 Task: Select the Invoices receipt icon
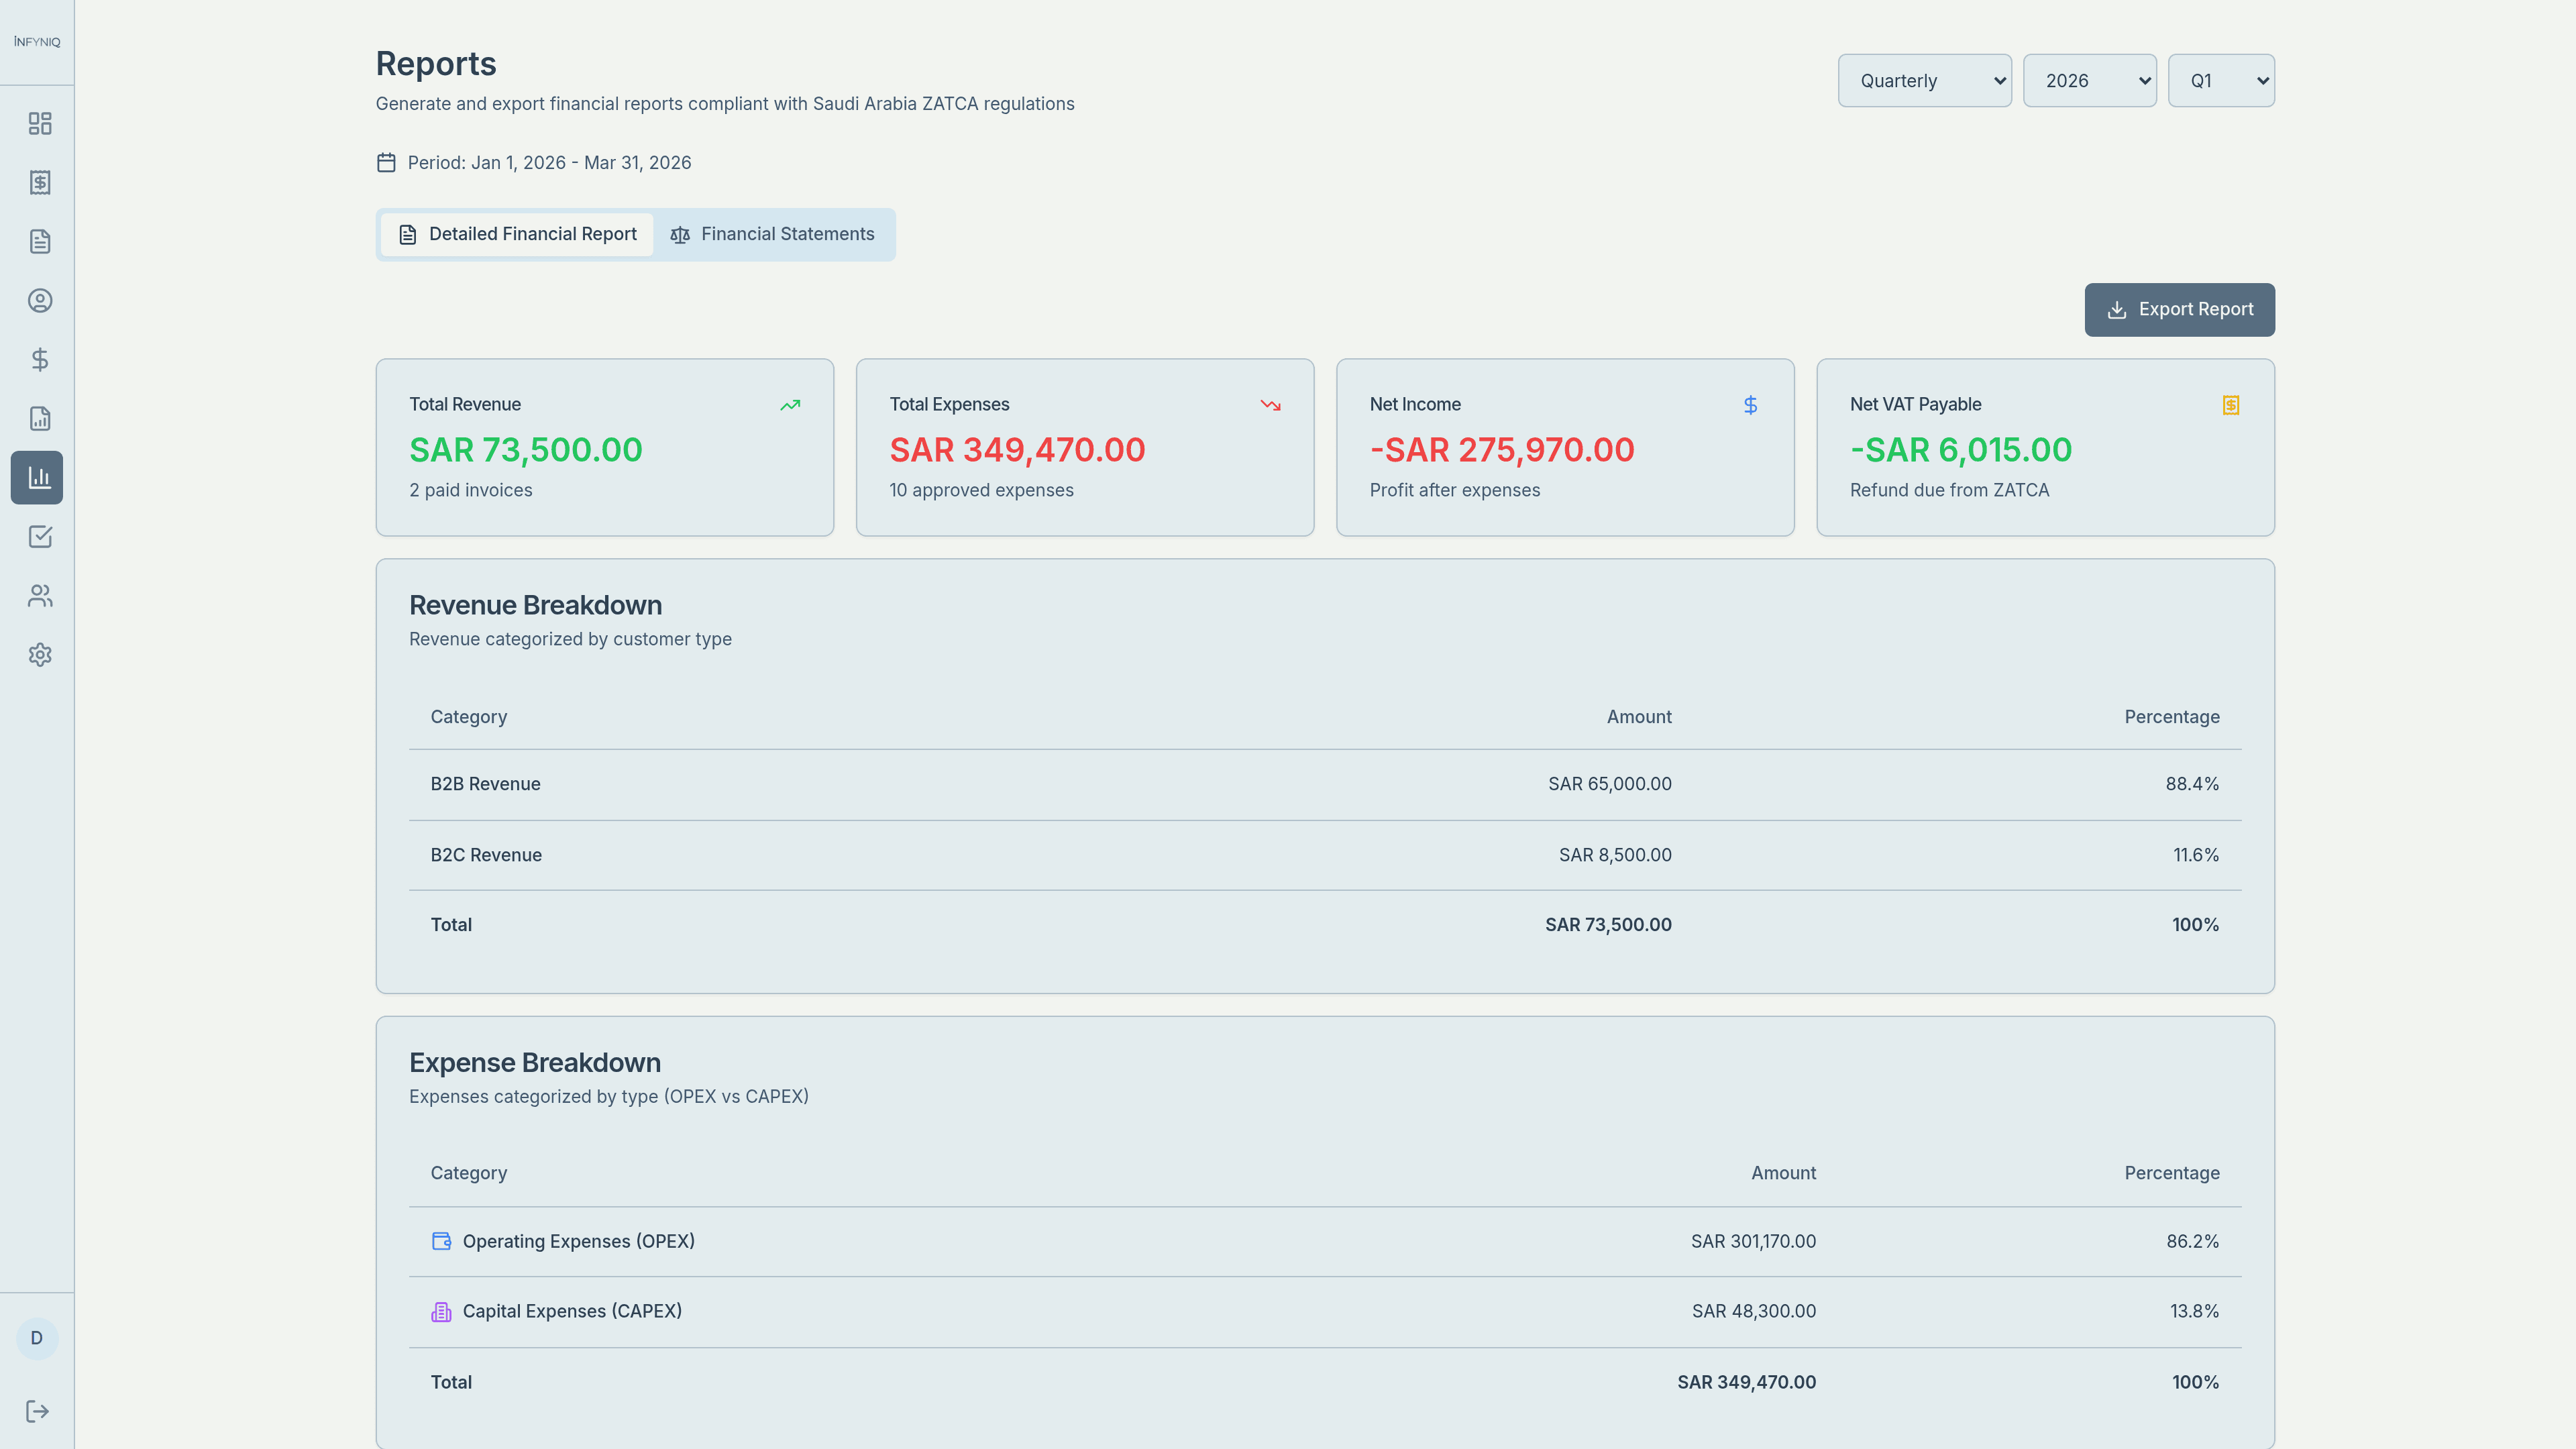pos(39,183)
